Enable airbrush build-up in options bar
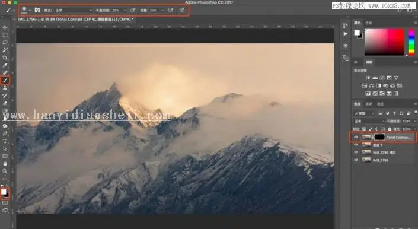The image size is (418, 229). point(171,10)
